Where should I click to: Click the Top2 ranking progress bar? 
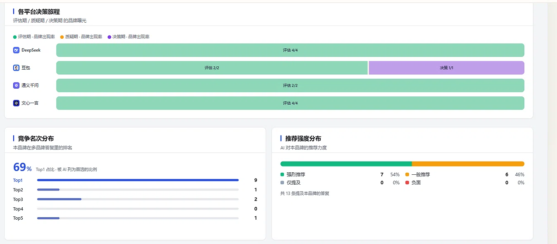pyautogui.click(x=138, y=190)
